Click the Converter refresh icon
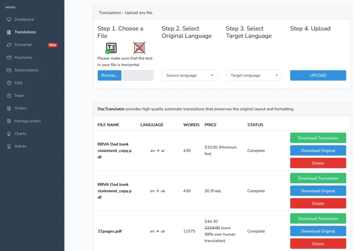The width and height of the screenshot is (354, 251). pos(9,45)
